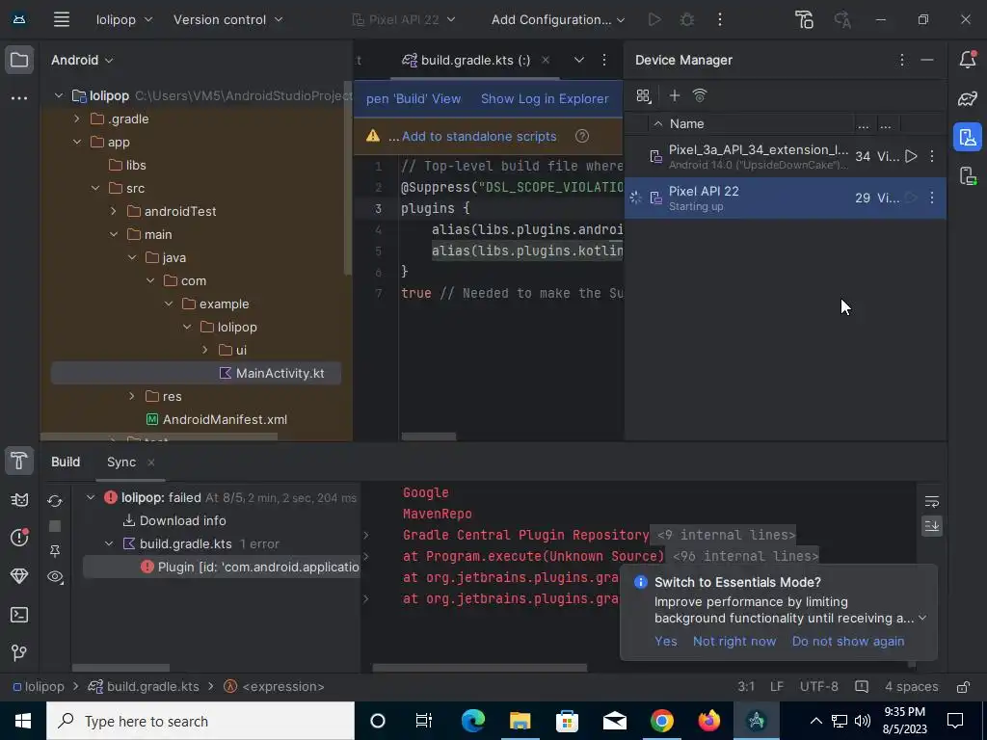The height and width of the screenshot is (740, 987).
Task: Toggle soft-wrap in build output
Action: pos(932,501)
